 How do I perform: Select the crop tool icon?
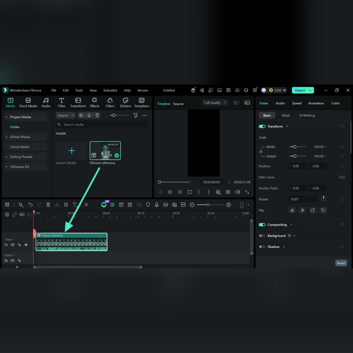[x=66, y=205]
